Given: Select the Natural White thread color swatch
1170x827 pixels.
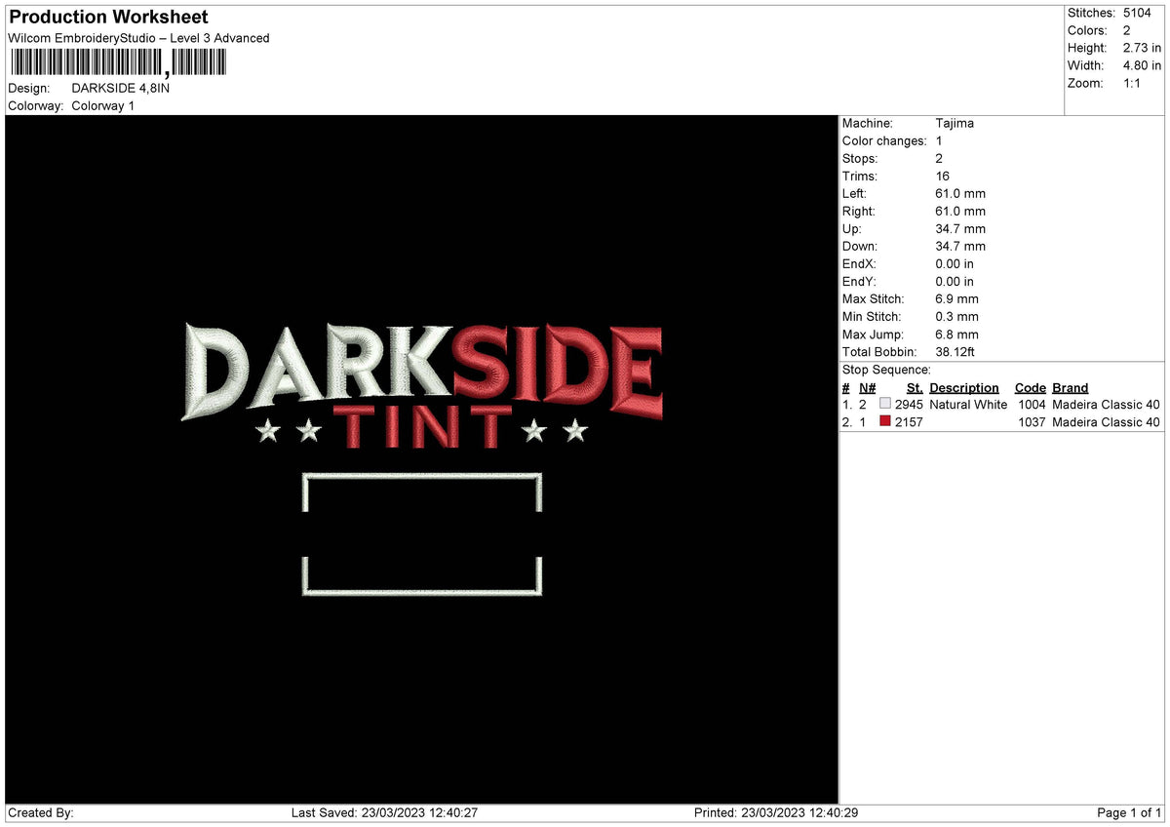Looking at the screenshot, I should (x=885, y=404).
